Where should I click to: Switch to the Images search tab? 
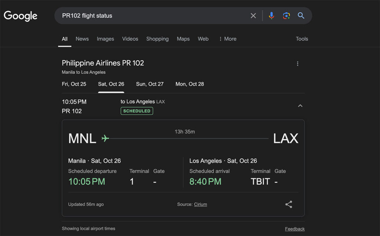click(x=105, y=39)
